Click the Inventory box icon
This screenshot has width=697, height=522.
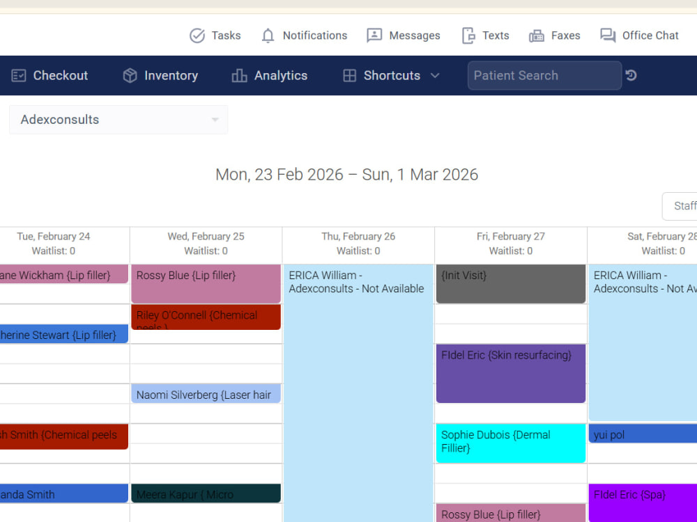(130, 75)
